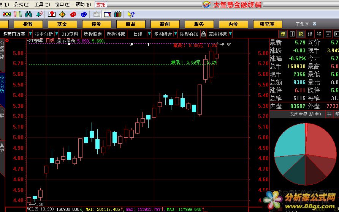This screenshot has height=212, width=339.
Task: Open the colored books library icon
Action: (x=118, y=14)
